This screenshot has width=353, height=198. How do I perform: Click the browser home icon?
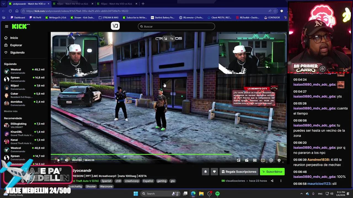coord(17,11)
